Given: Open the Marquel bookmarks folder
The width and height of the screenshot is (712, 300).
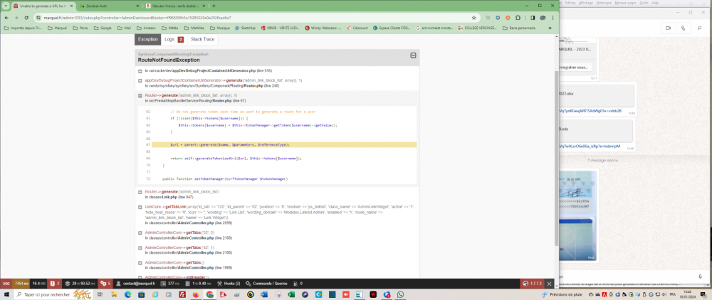Looking at the screenshot, I should tap(57, 28).
